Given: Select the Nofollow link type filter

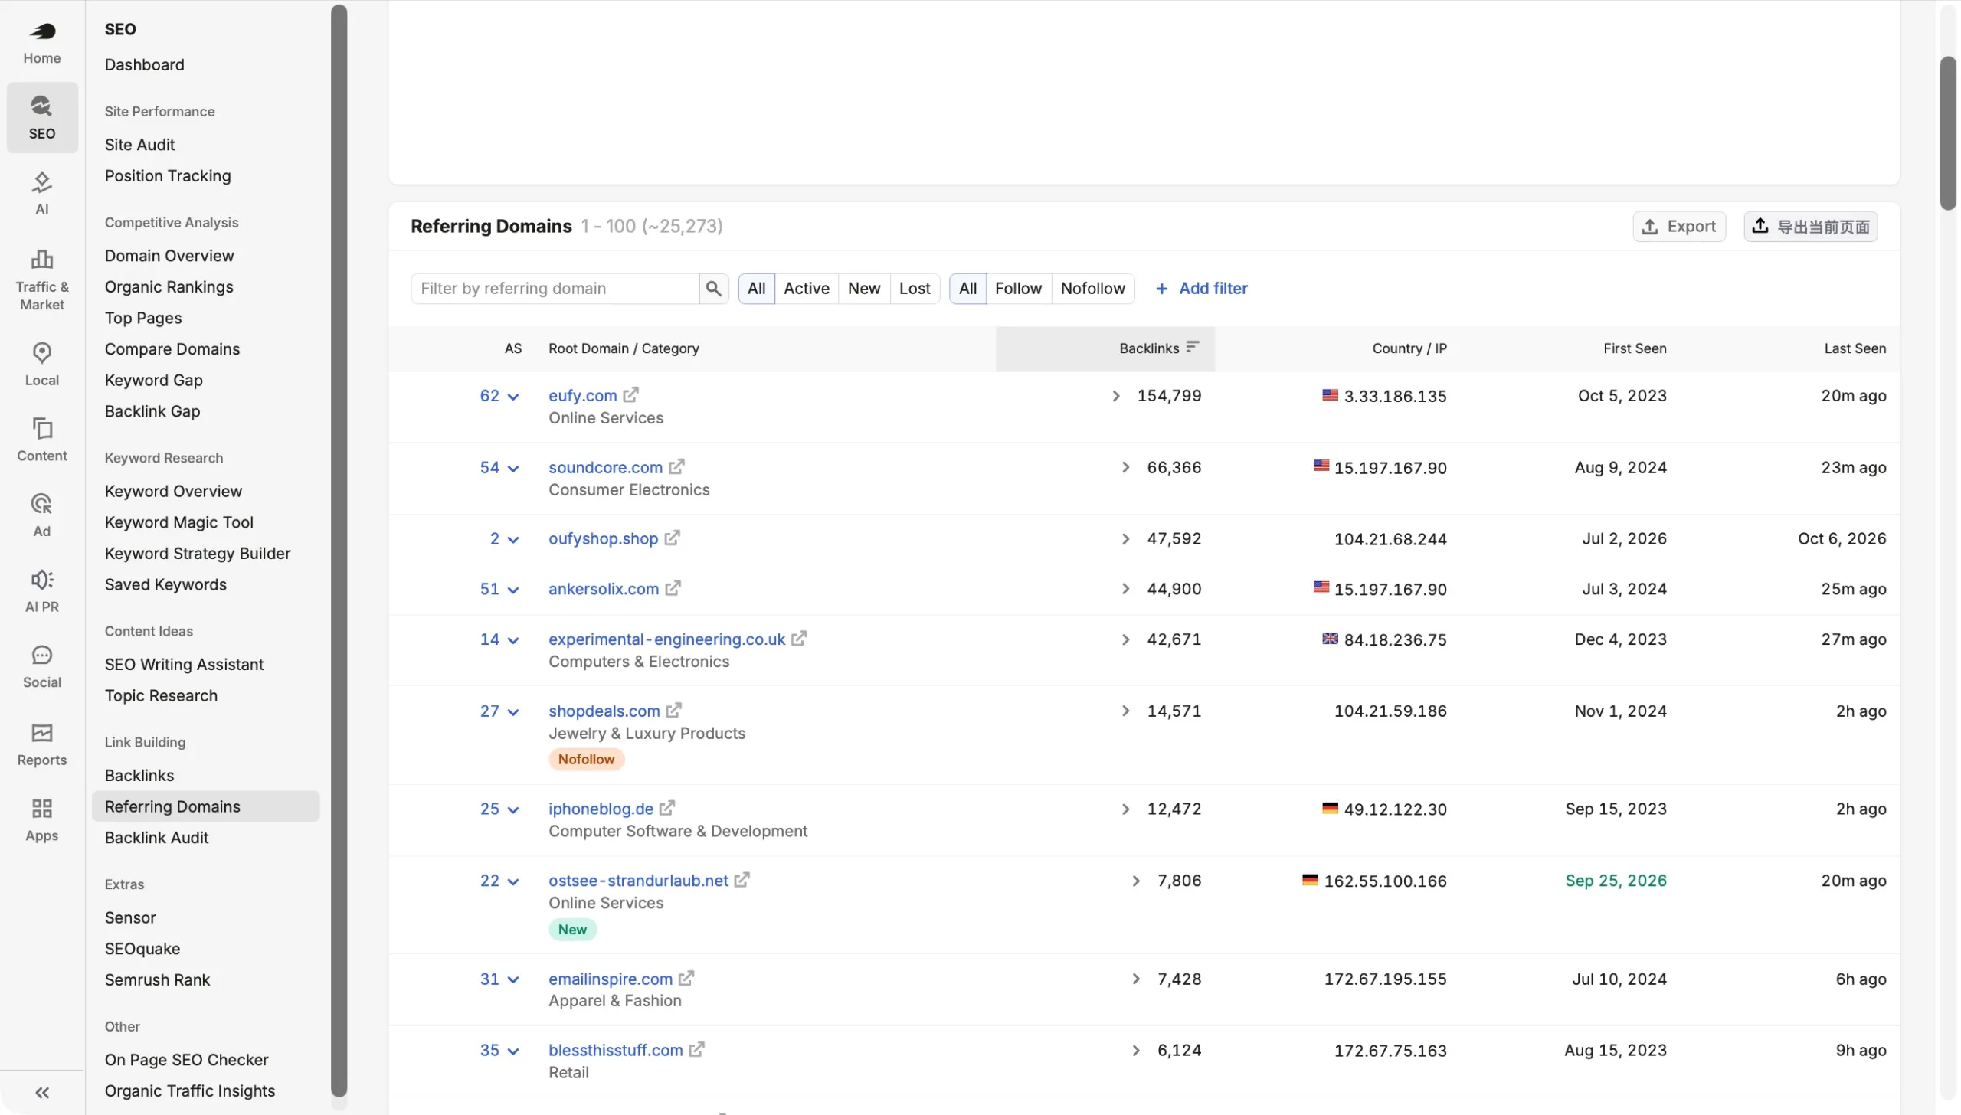Looking at the screenshot, I should click(x=1092, y=289).
